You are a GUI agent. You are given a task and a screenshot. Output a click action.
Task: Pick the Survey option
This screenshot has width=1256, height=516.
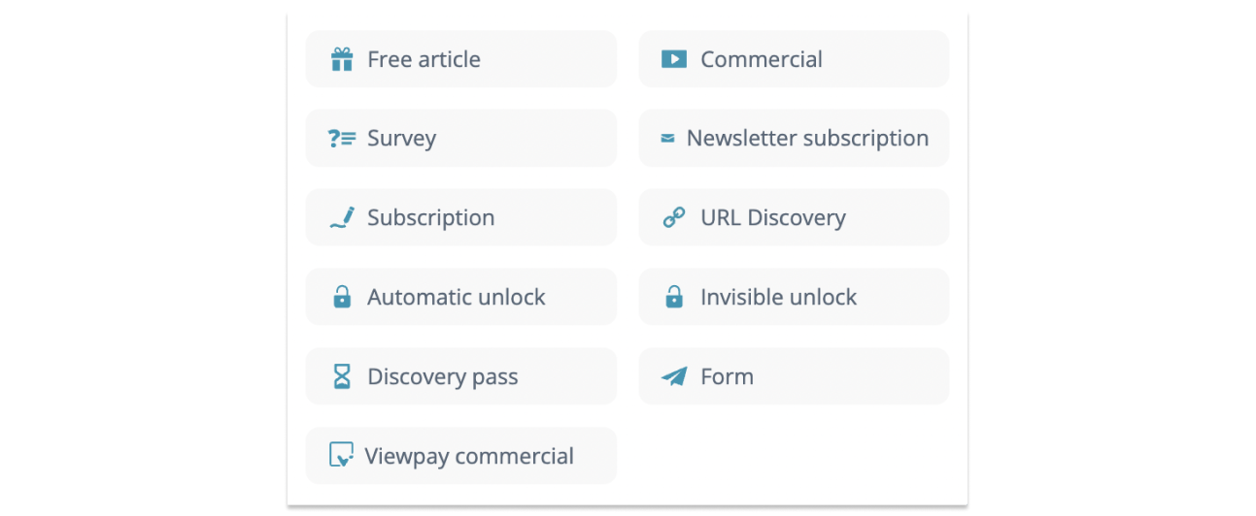[461, 138]
